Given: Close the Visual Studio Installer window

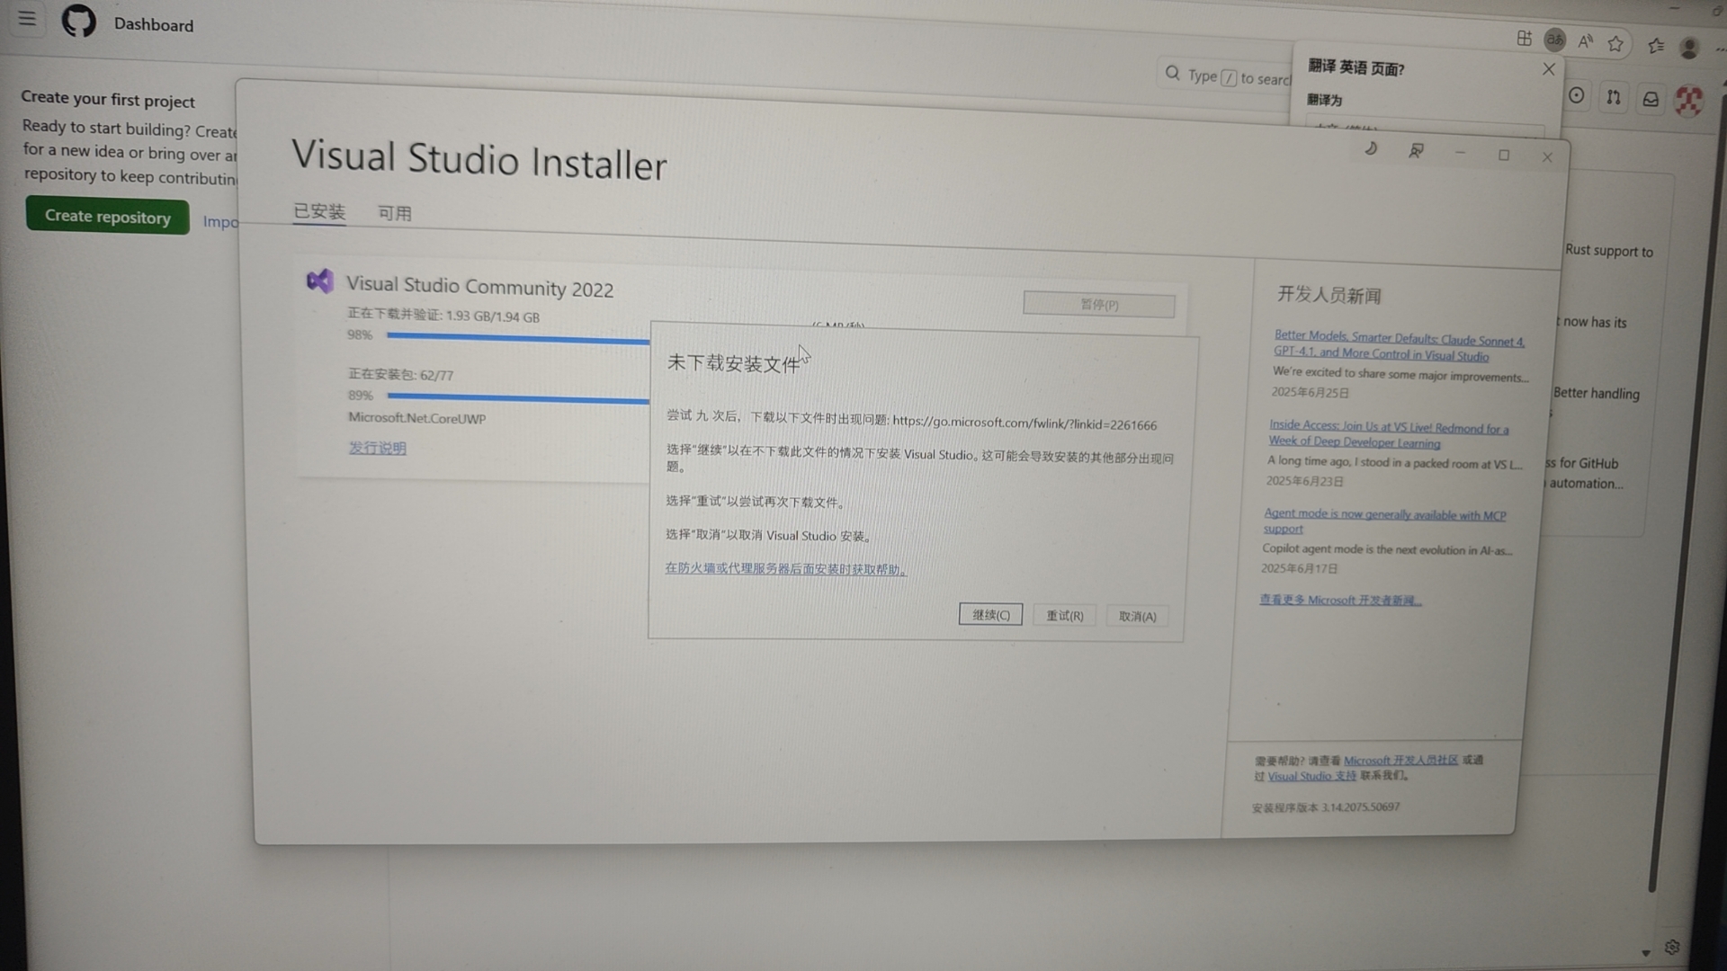Looking at the screenshot, I should pyautogui.click(x=1547, y=157).
